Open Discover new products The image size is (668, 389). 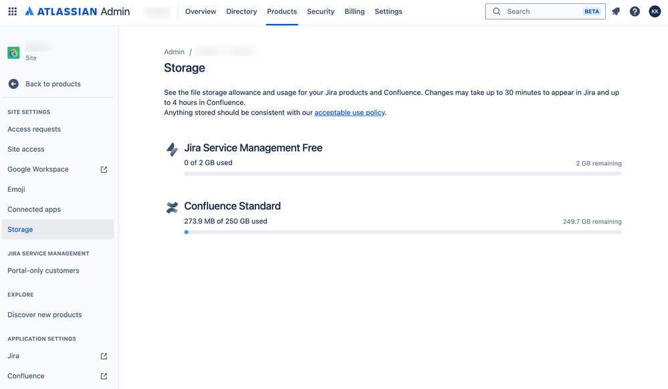pyautogui.click(x=58, y=315)
